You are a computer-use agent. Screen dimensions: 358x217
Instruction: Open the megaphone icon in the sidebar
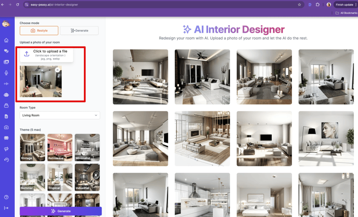pyautogui.click(x=6, y=149)
